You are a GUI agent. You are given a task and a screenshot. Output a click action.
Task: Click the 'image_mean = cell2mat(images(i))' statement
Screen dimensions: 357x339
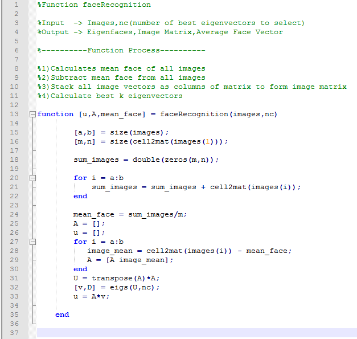189,251
